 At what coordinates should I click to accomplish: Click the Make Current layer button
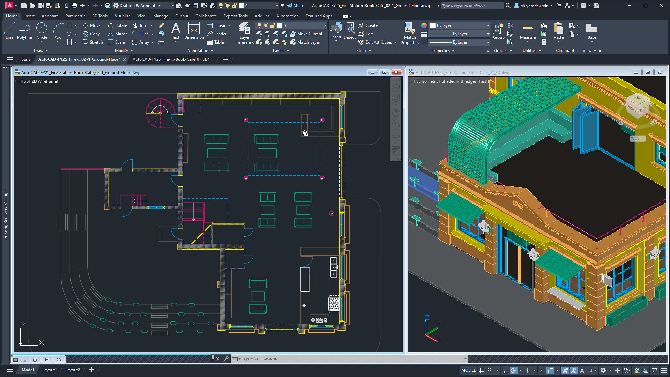pos(307,34)
